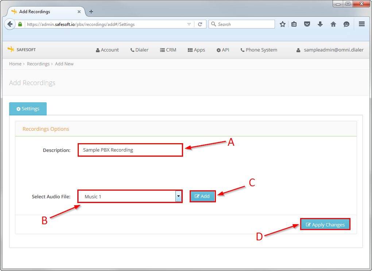Screen dimensions: 372x271
Task: Select the Add Recordings browser tab
Action: (46, 12)
